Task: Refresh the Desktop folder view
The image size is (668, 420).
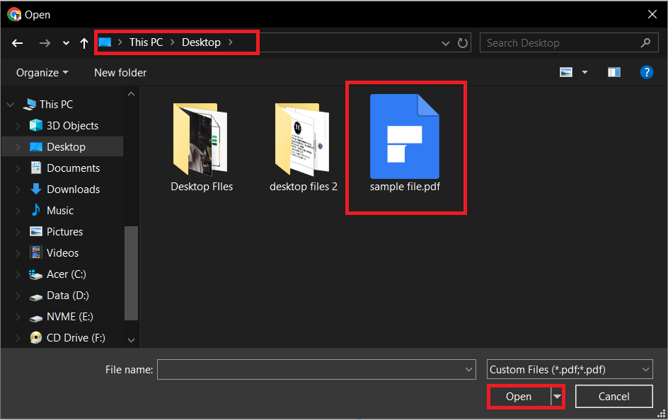Action: pyautogui.click(x=463, y=43)
